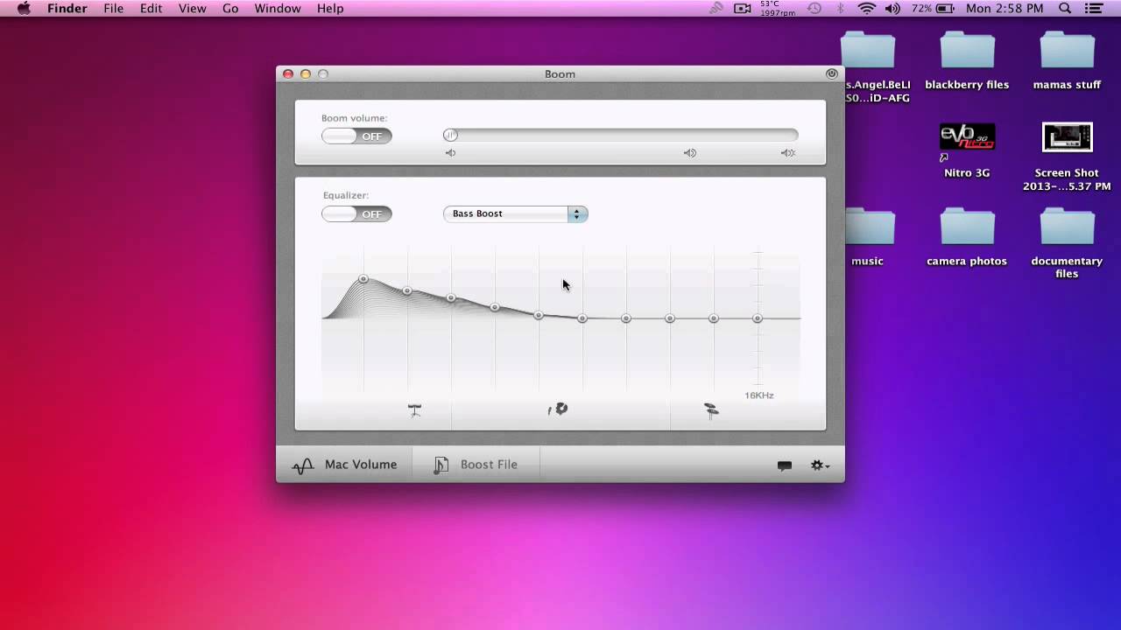Open the View menu

[193, 9]
